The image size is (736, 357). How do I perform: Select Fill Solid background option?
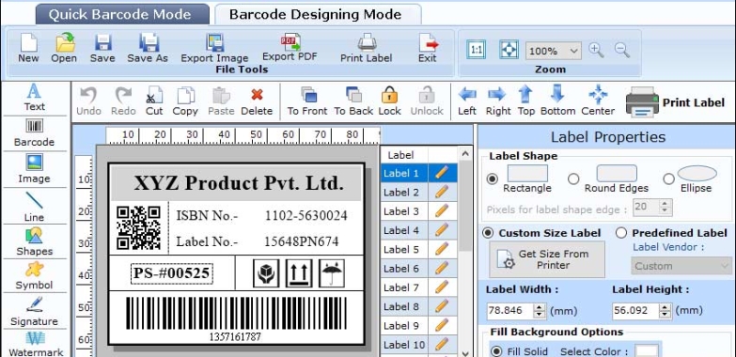click(x=495, y=351)
